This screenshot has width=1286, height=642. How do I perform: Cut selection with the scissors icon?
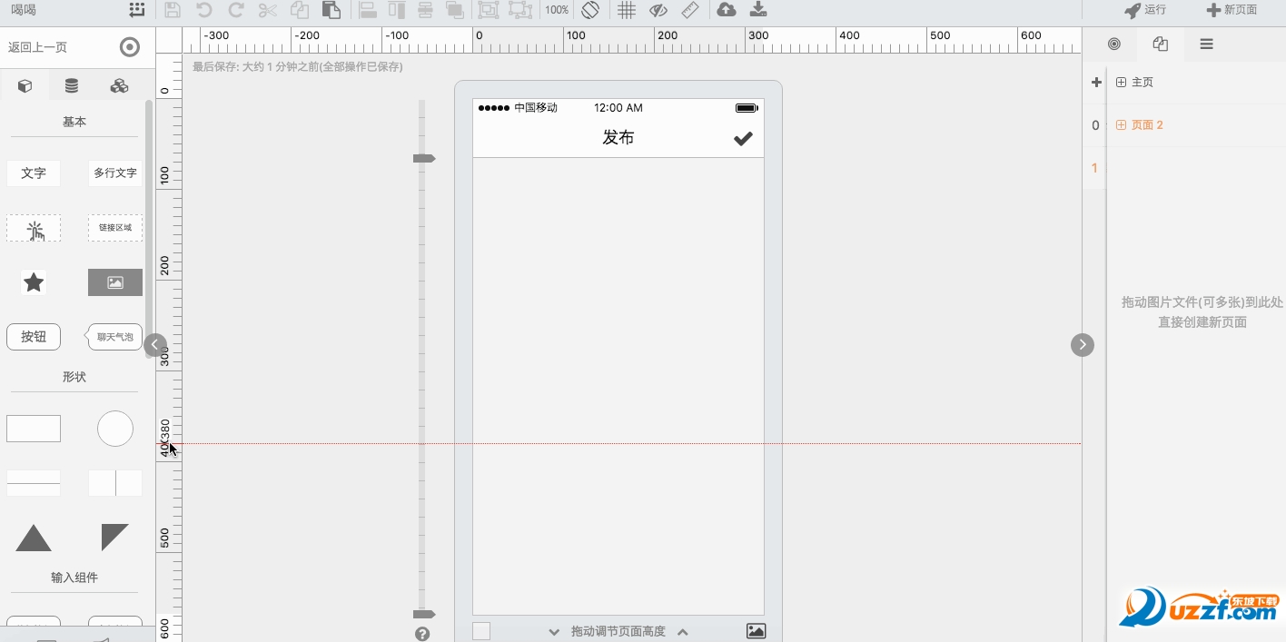point(267,10)
